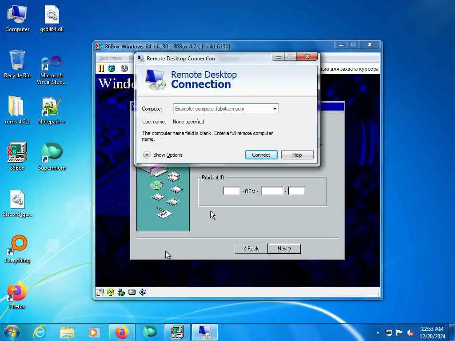The image size is (455, 341).
Task: Expand Show Options in Remote Desktop Connection
Action: coord(163,155)
